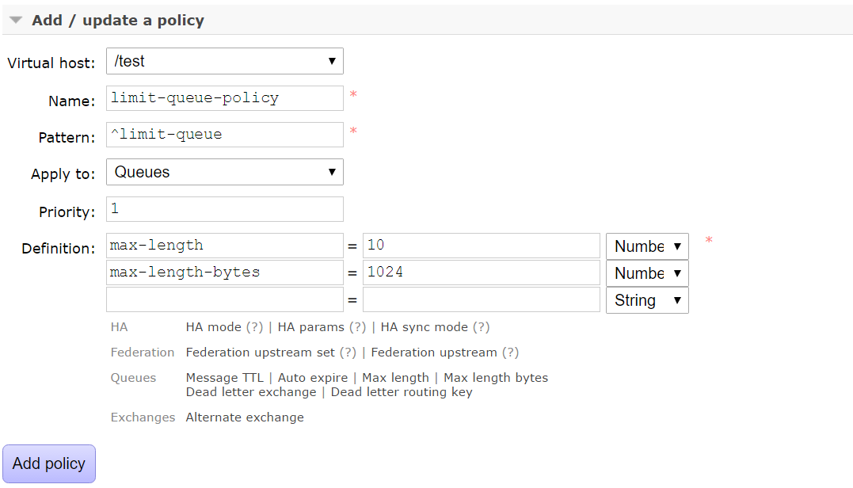Click the Dead letter exchange link
This screenshot has width=853, height=488.
250,392
